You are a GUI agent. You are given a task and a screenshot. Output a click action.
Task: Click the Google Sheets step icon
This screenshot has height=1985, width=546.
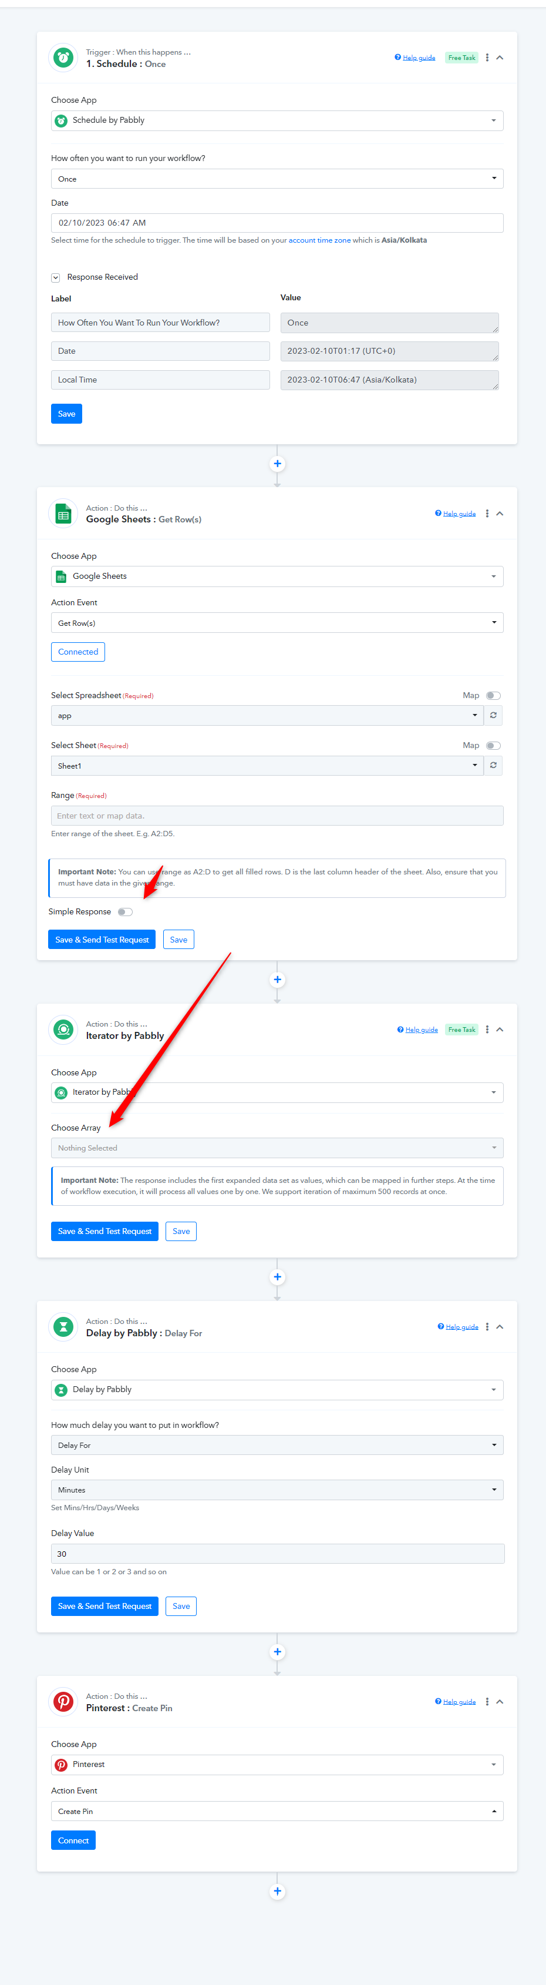click(x=63, y=514)
